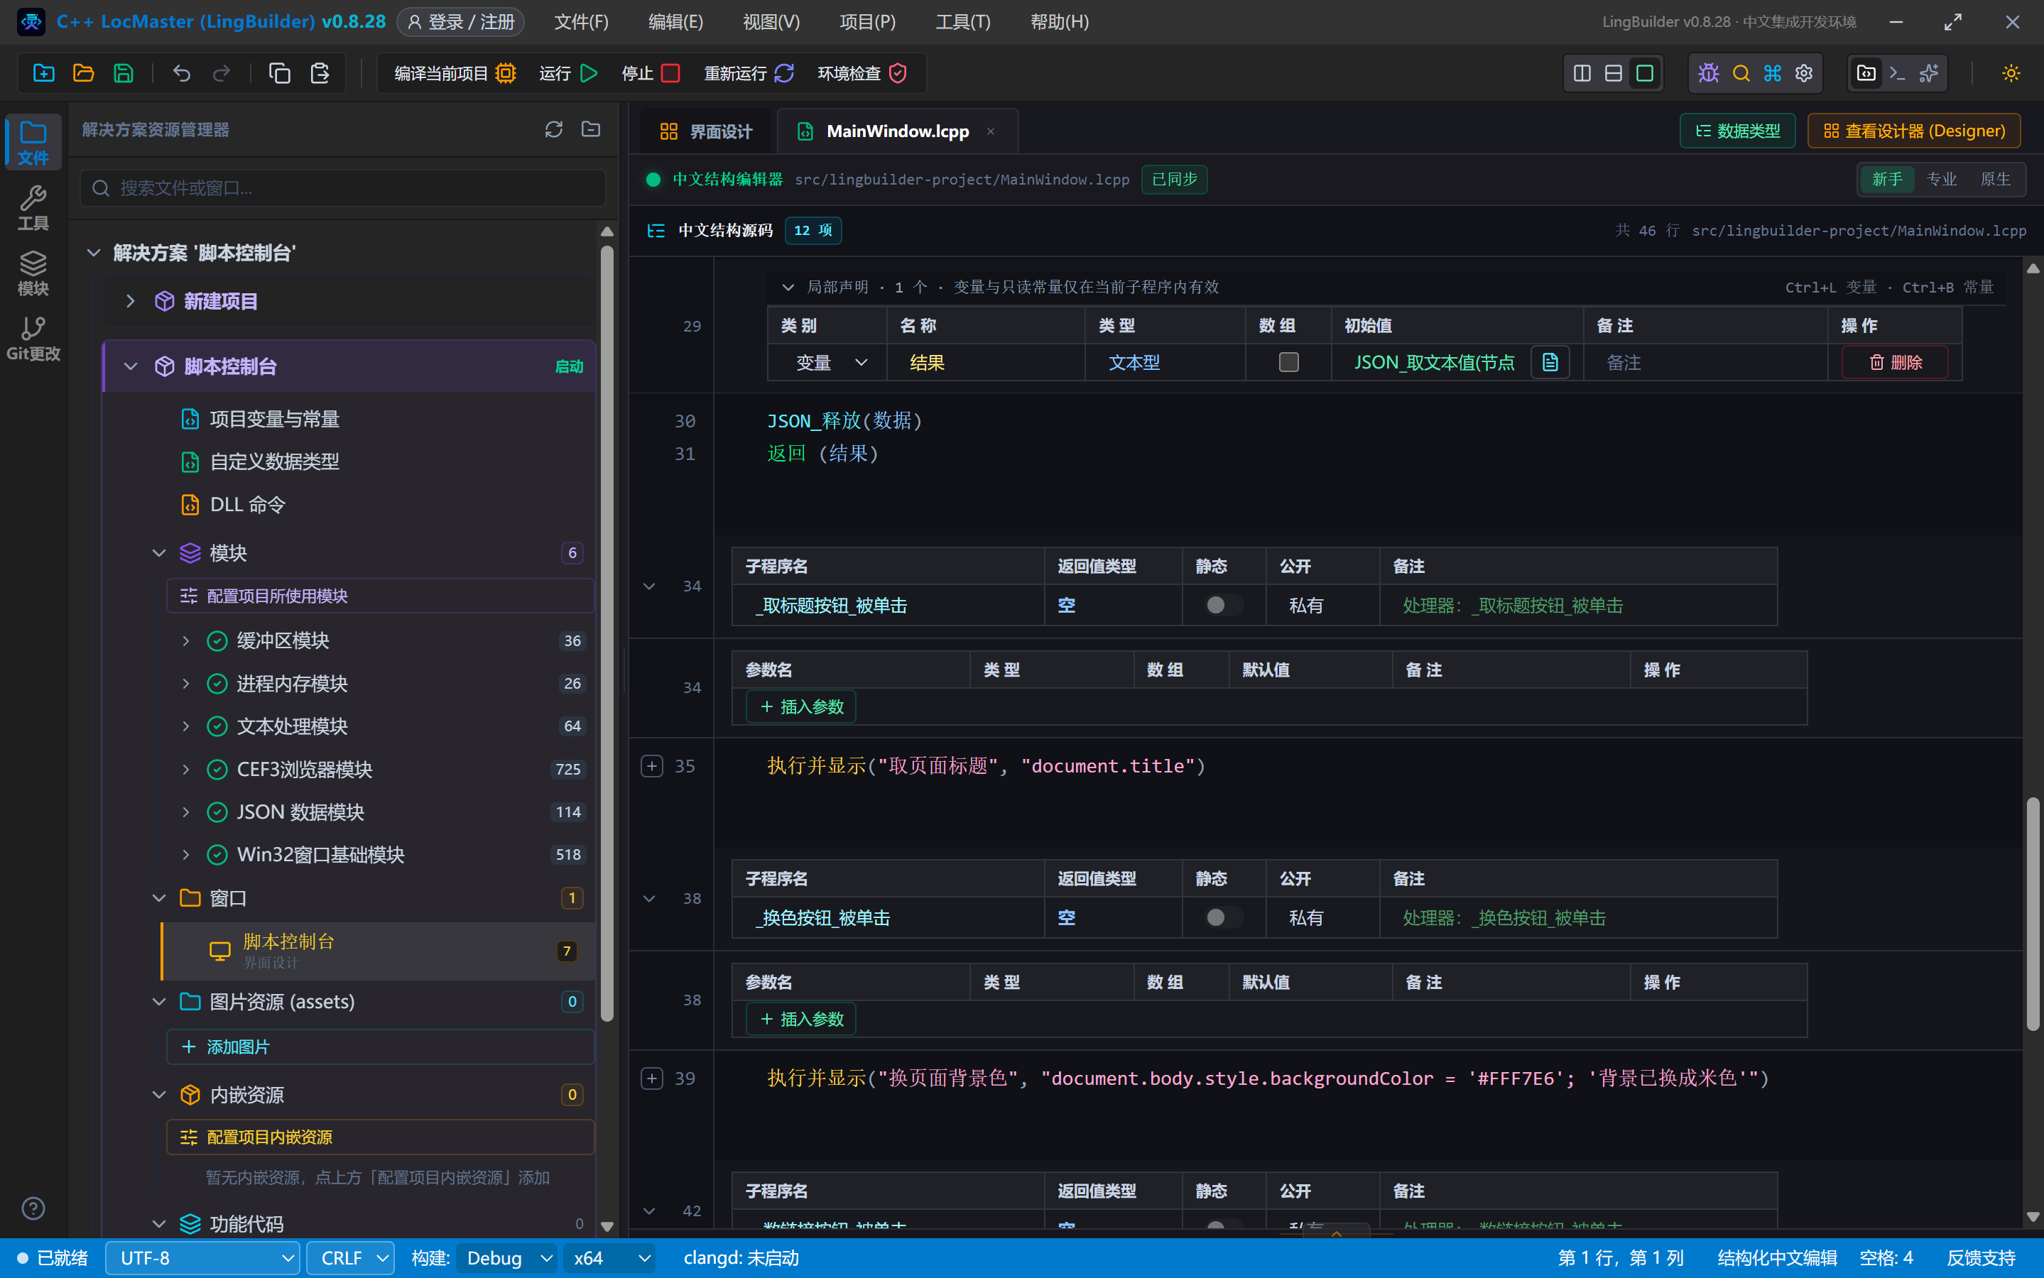Click 查看设计器 (Designer) button
Image resolution: width=2044 pixels, height=1278 pixels.
(x=1914, y=131)
